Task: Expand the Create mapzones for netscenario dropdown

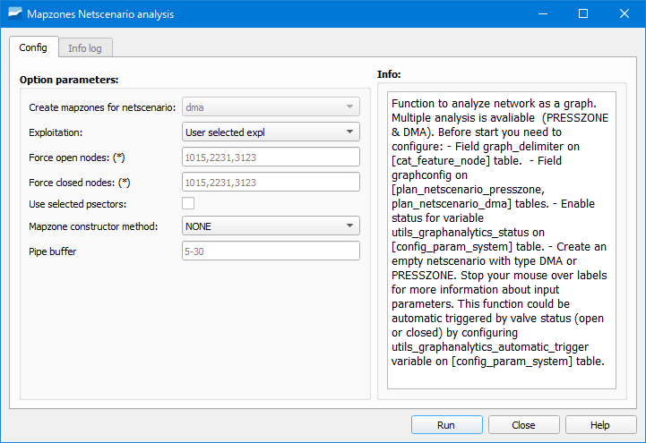Action: point(271,107)
